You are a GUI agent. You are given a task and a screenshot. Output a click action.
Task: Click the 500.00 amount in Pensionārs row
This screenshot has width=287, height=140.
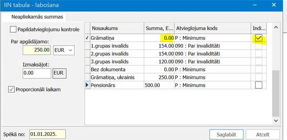159,85
